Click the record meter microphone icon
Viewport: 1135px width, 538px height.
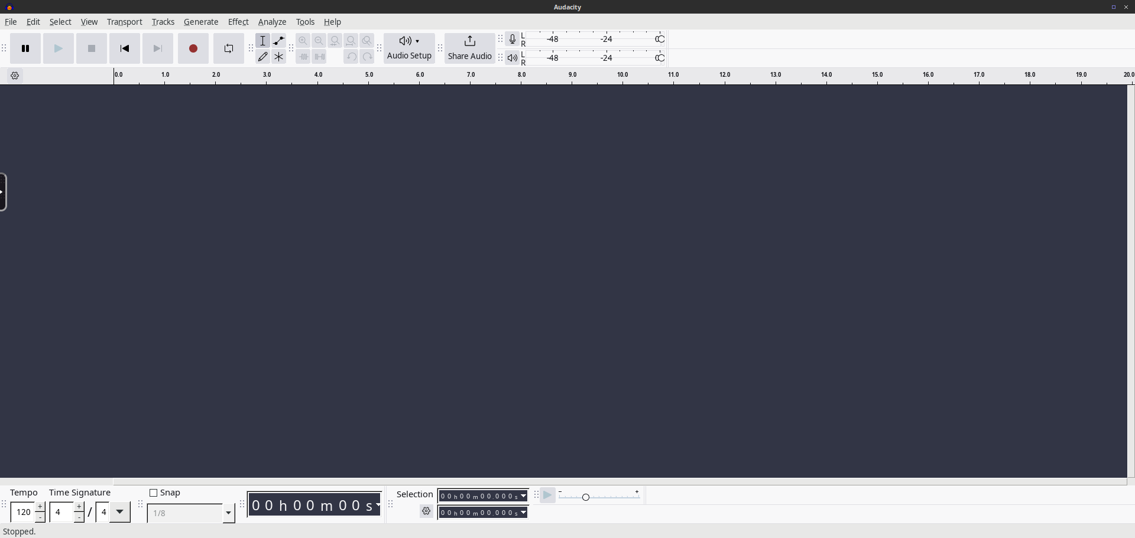(513, 39)
